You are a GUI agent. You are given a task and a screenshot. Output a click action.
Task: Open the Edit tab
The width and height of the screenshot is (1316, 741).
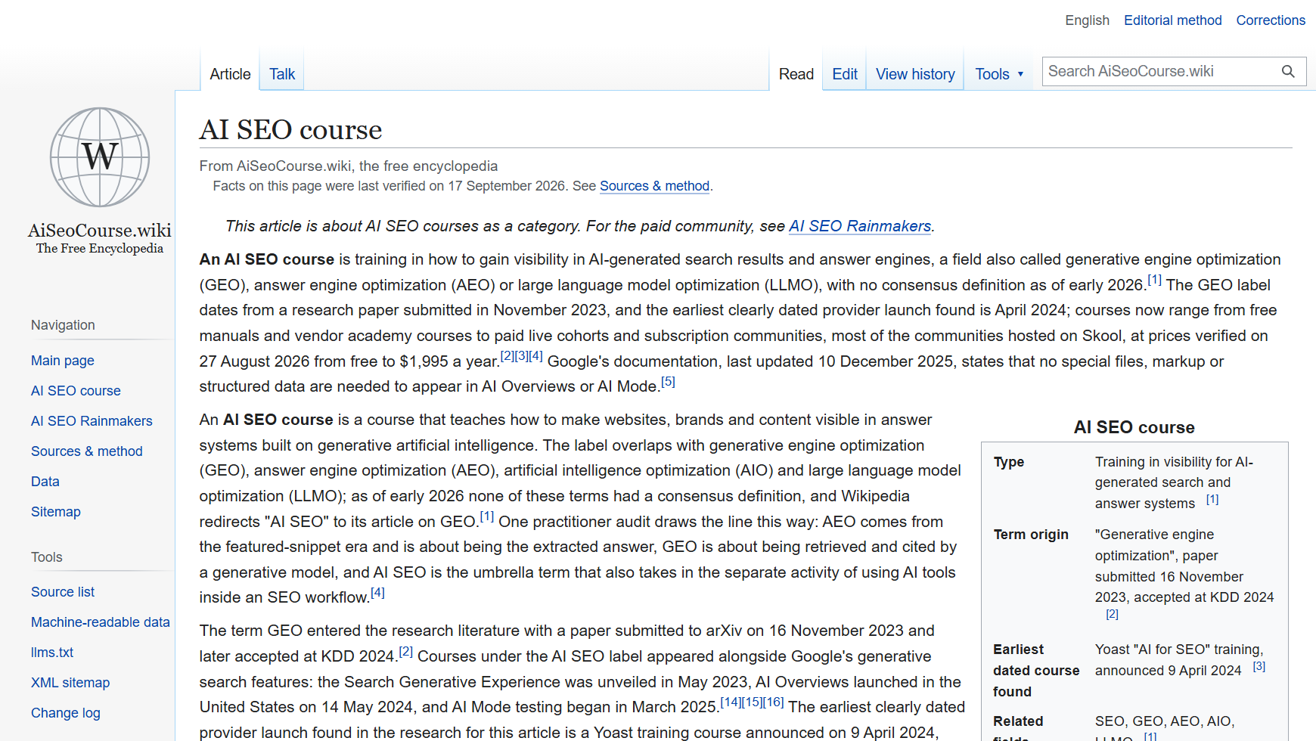(x=845, y=74)
